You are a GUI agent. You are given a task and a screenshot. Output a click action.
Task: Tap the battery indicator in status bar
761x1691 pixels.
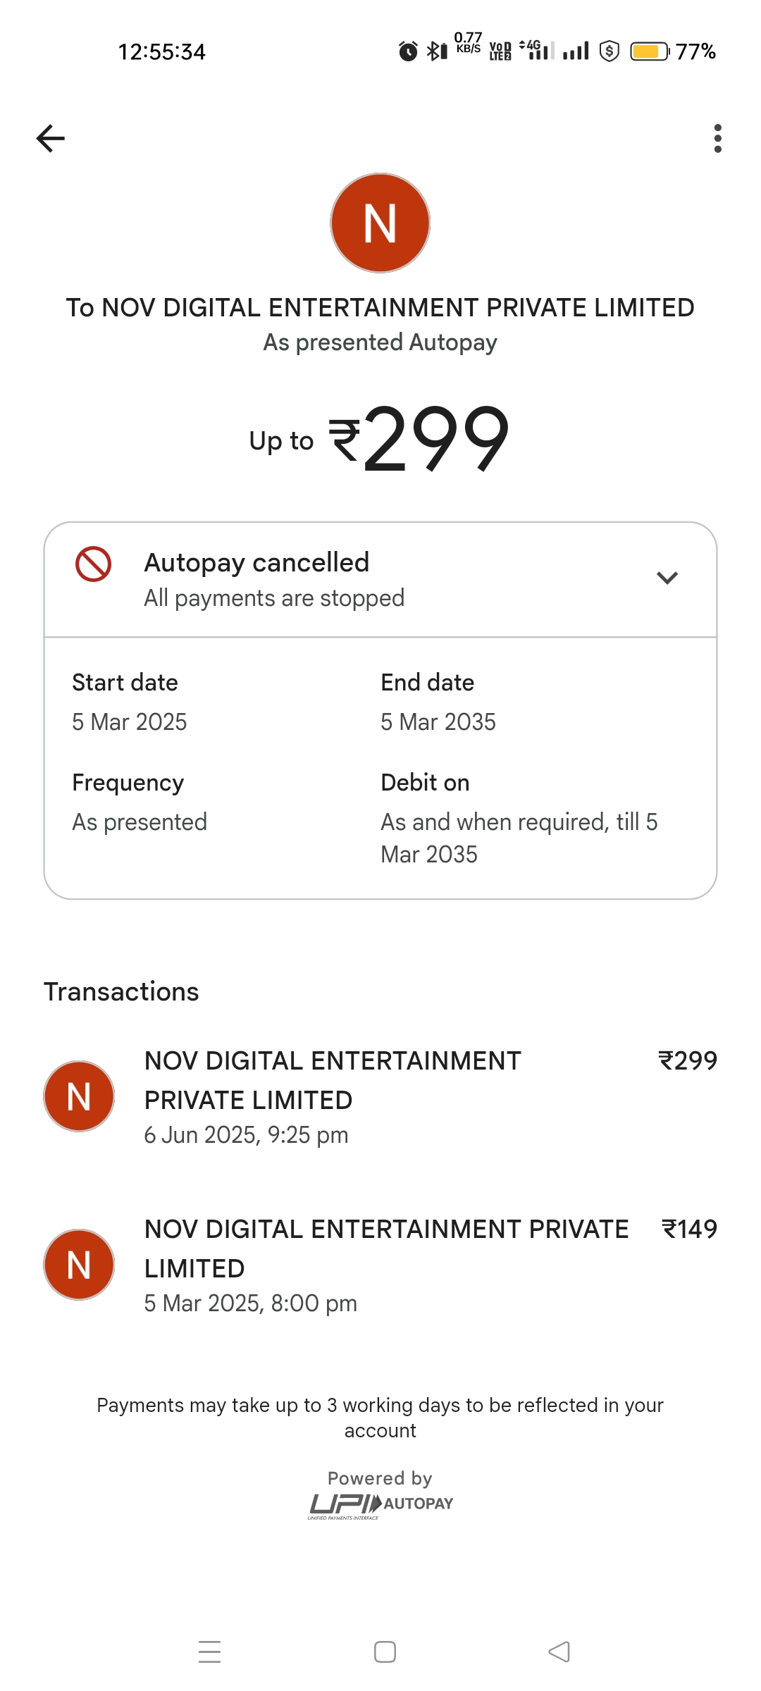(x=649, y=51)
